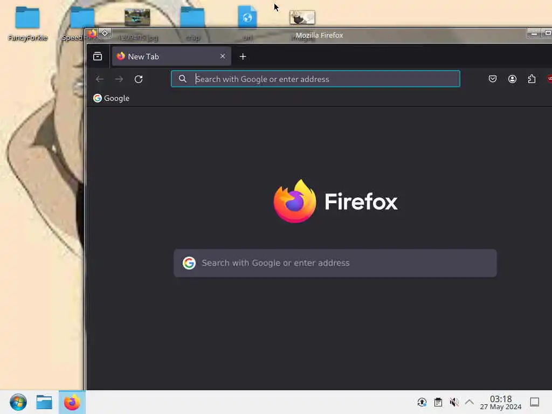
Task: Open window menu via Firefox title bar icon
Action: click(x=92, y=34)
